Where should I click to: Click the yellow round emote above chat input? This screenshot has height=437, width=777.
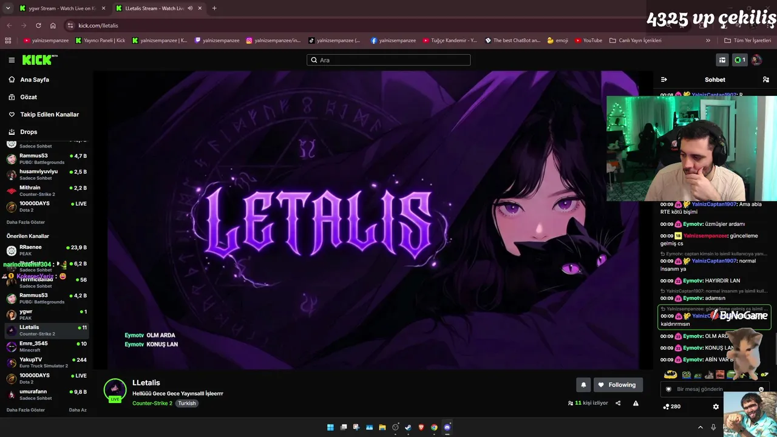click(x=670, y=374)
